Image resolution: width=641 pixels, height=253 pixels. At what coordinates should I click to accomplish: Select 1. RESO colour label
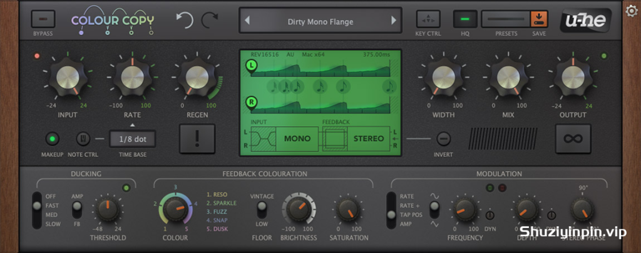(217, 195)
